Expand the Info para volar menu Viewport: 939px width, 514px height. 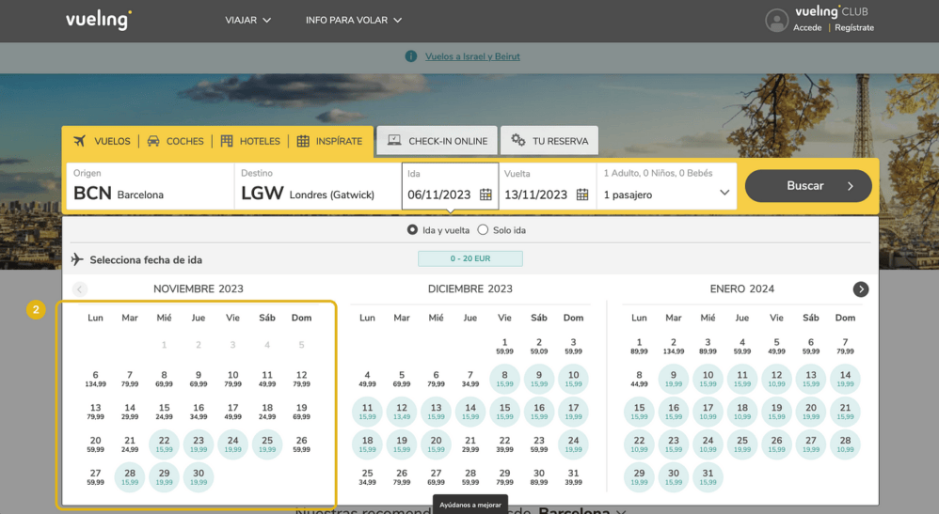pos(354,21)
